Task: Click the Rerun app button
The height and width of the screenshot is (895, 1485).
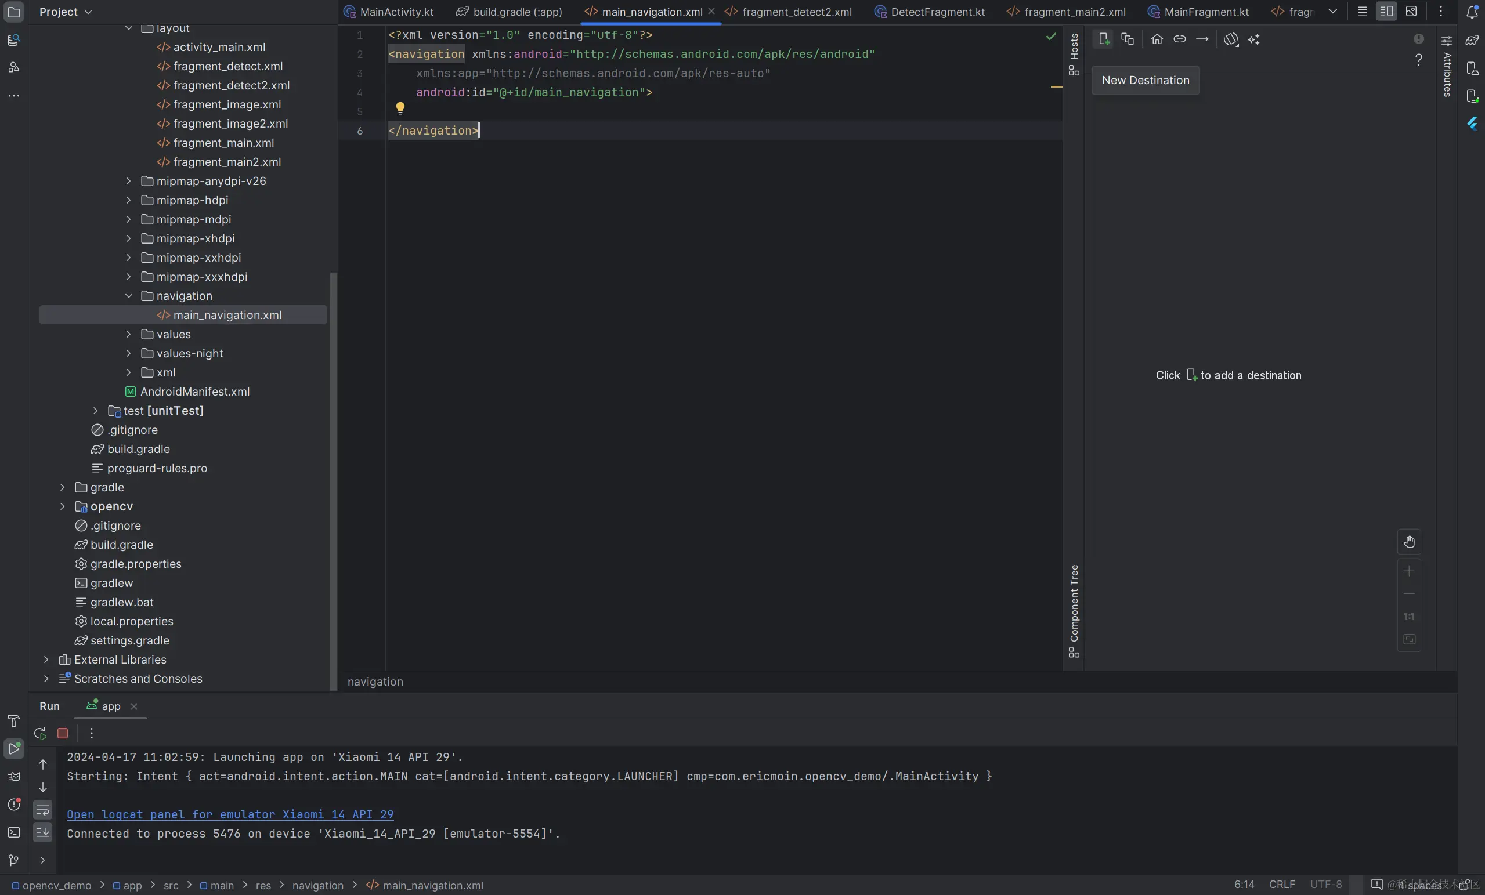Action: pos(40,733)
